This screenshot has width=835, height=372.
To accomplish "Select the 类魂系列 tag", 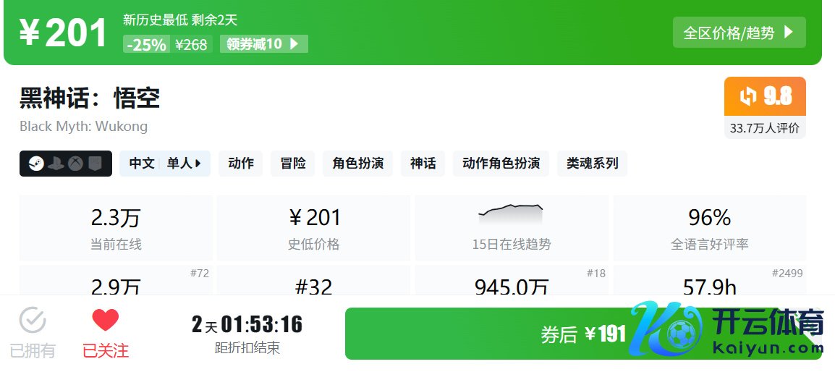I will click(x=592, y=164).
